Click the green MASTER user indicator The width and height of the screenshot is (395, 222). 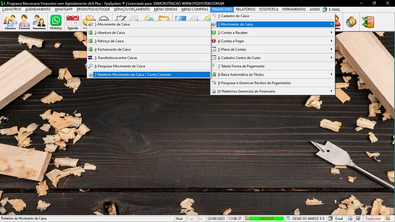click(x=267, y=219)
